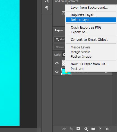Click the Link layers icon
The height and width of the screenshot is (132, 117).
64,128
